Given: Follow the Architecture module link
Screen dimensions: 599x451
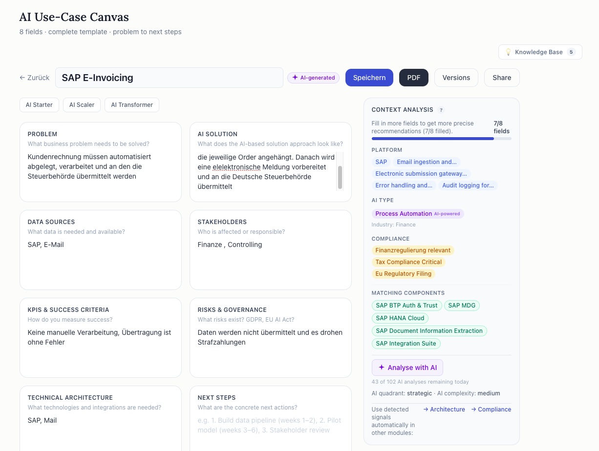Looking at the screenshot, I should (x=444, y=410).
